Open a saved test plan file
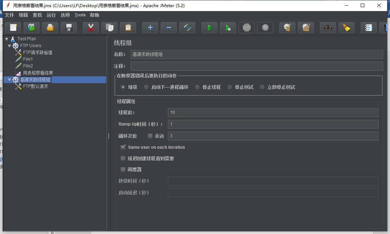Viewport: 390px width, 234px height. coord(50,27)
